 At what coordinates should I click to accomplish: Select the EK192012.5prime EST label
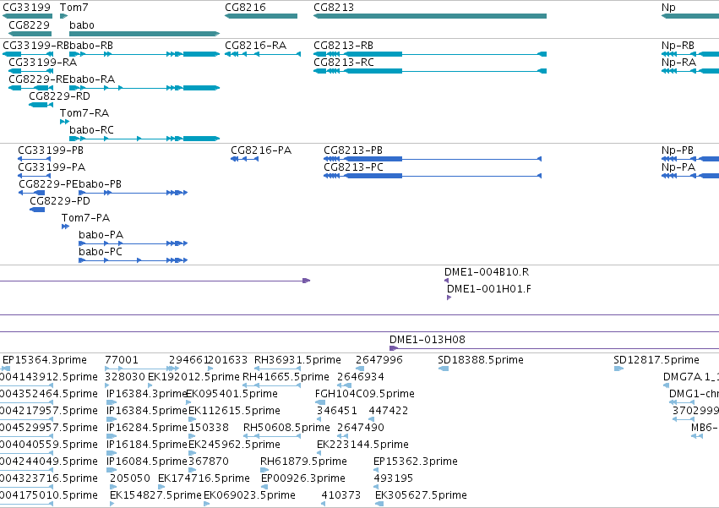[193, 377]
